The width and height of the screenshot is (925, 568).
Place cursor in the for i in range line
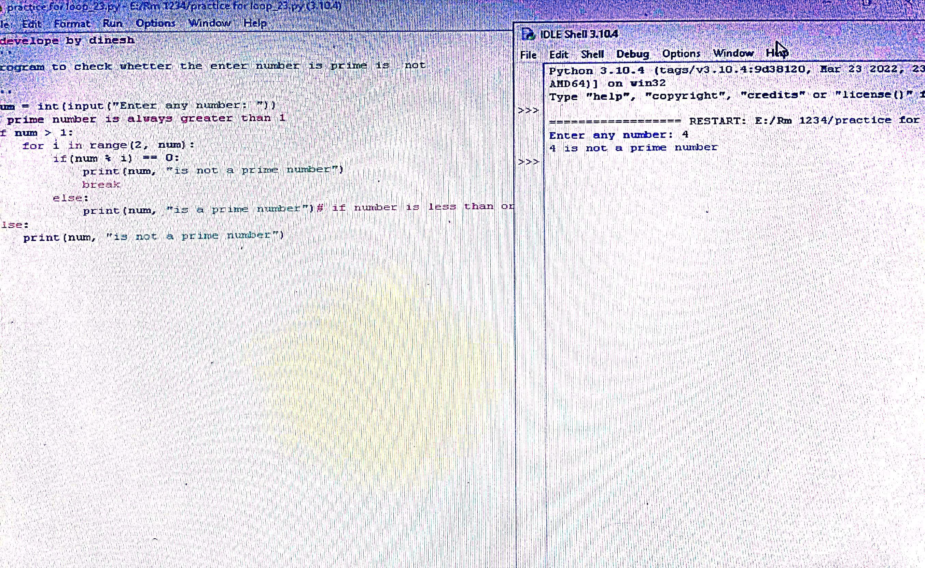pos(108,145)
